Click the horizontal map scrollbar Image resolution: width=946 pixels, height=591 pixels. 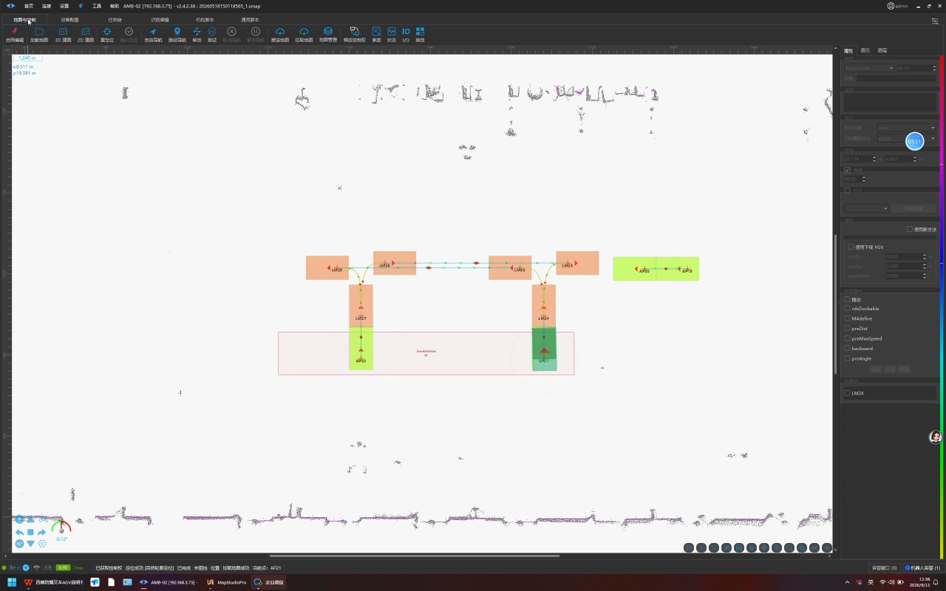pos(414,556)
